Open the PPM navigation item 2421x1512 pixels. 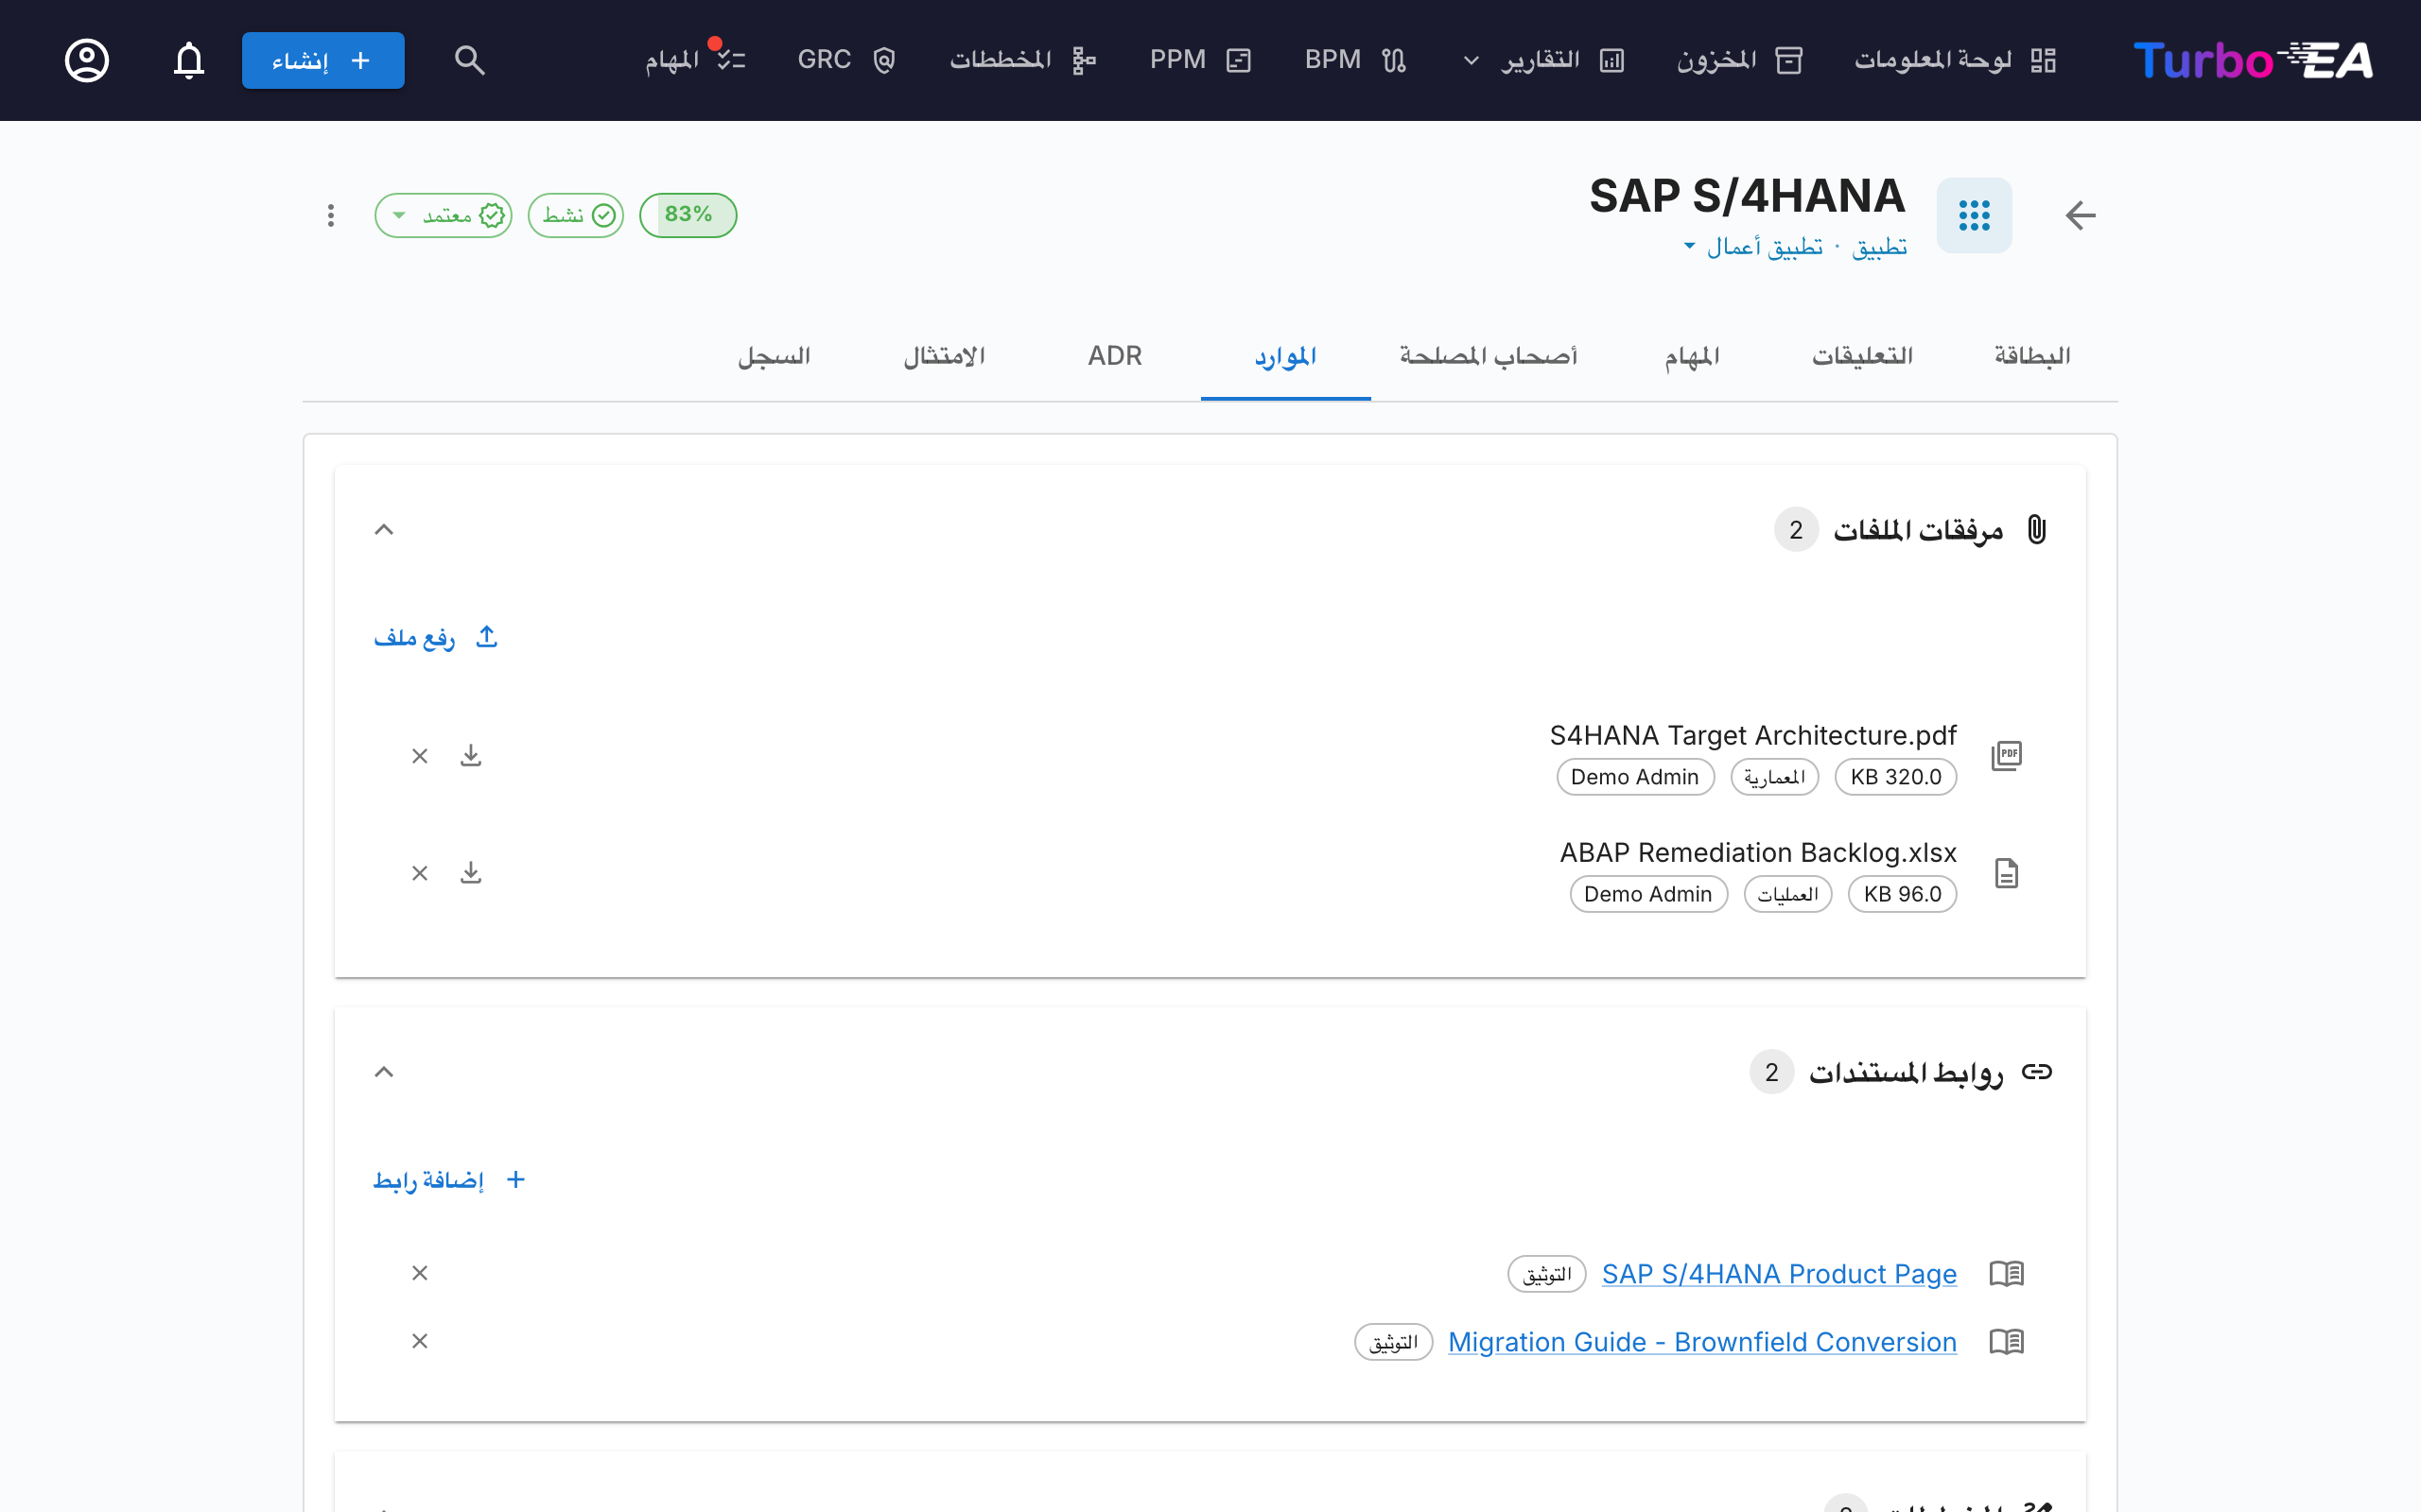pos(1200,60)
